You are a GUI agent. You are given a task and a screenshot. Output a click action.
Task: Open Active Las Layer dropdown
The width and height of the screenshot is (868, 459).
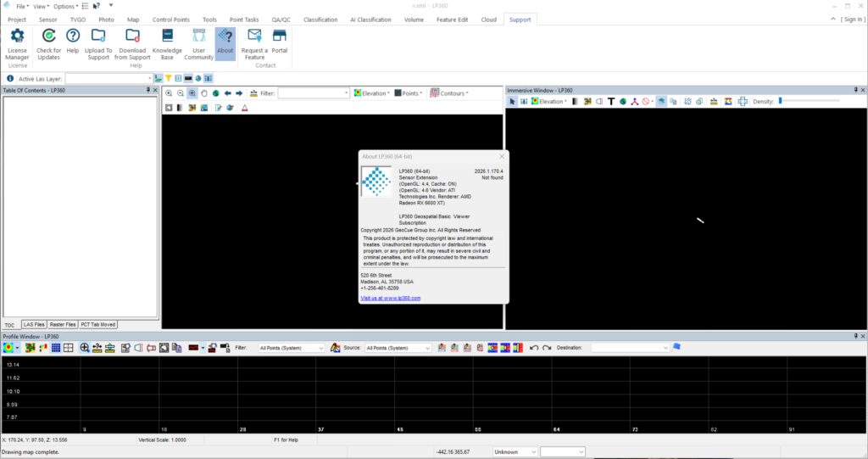coord(149,79)
